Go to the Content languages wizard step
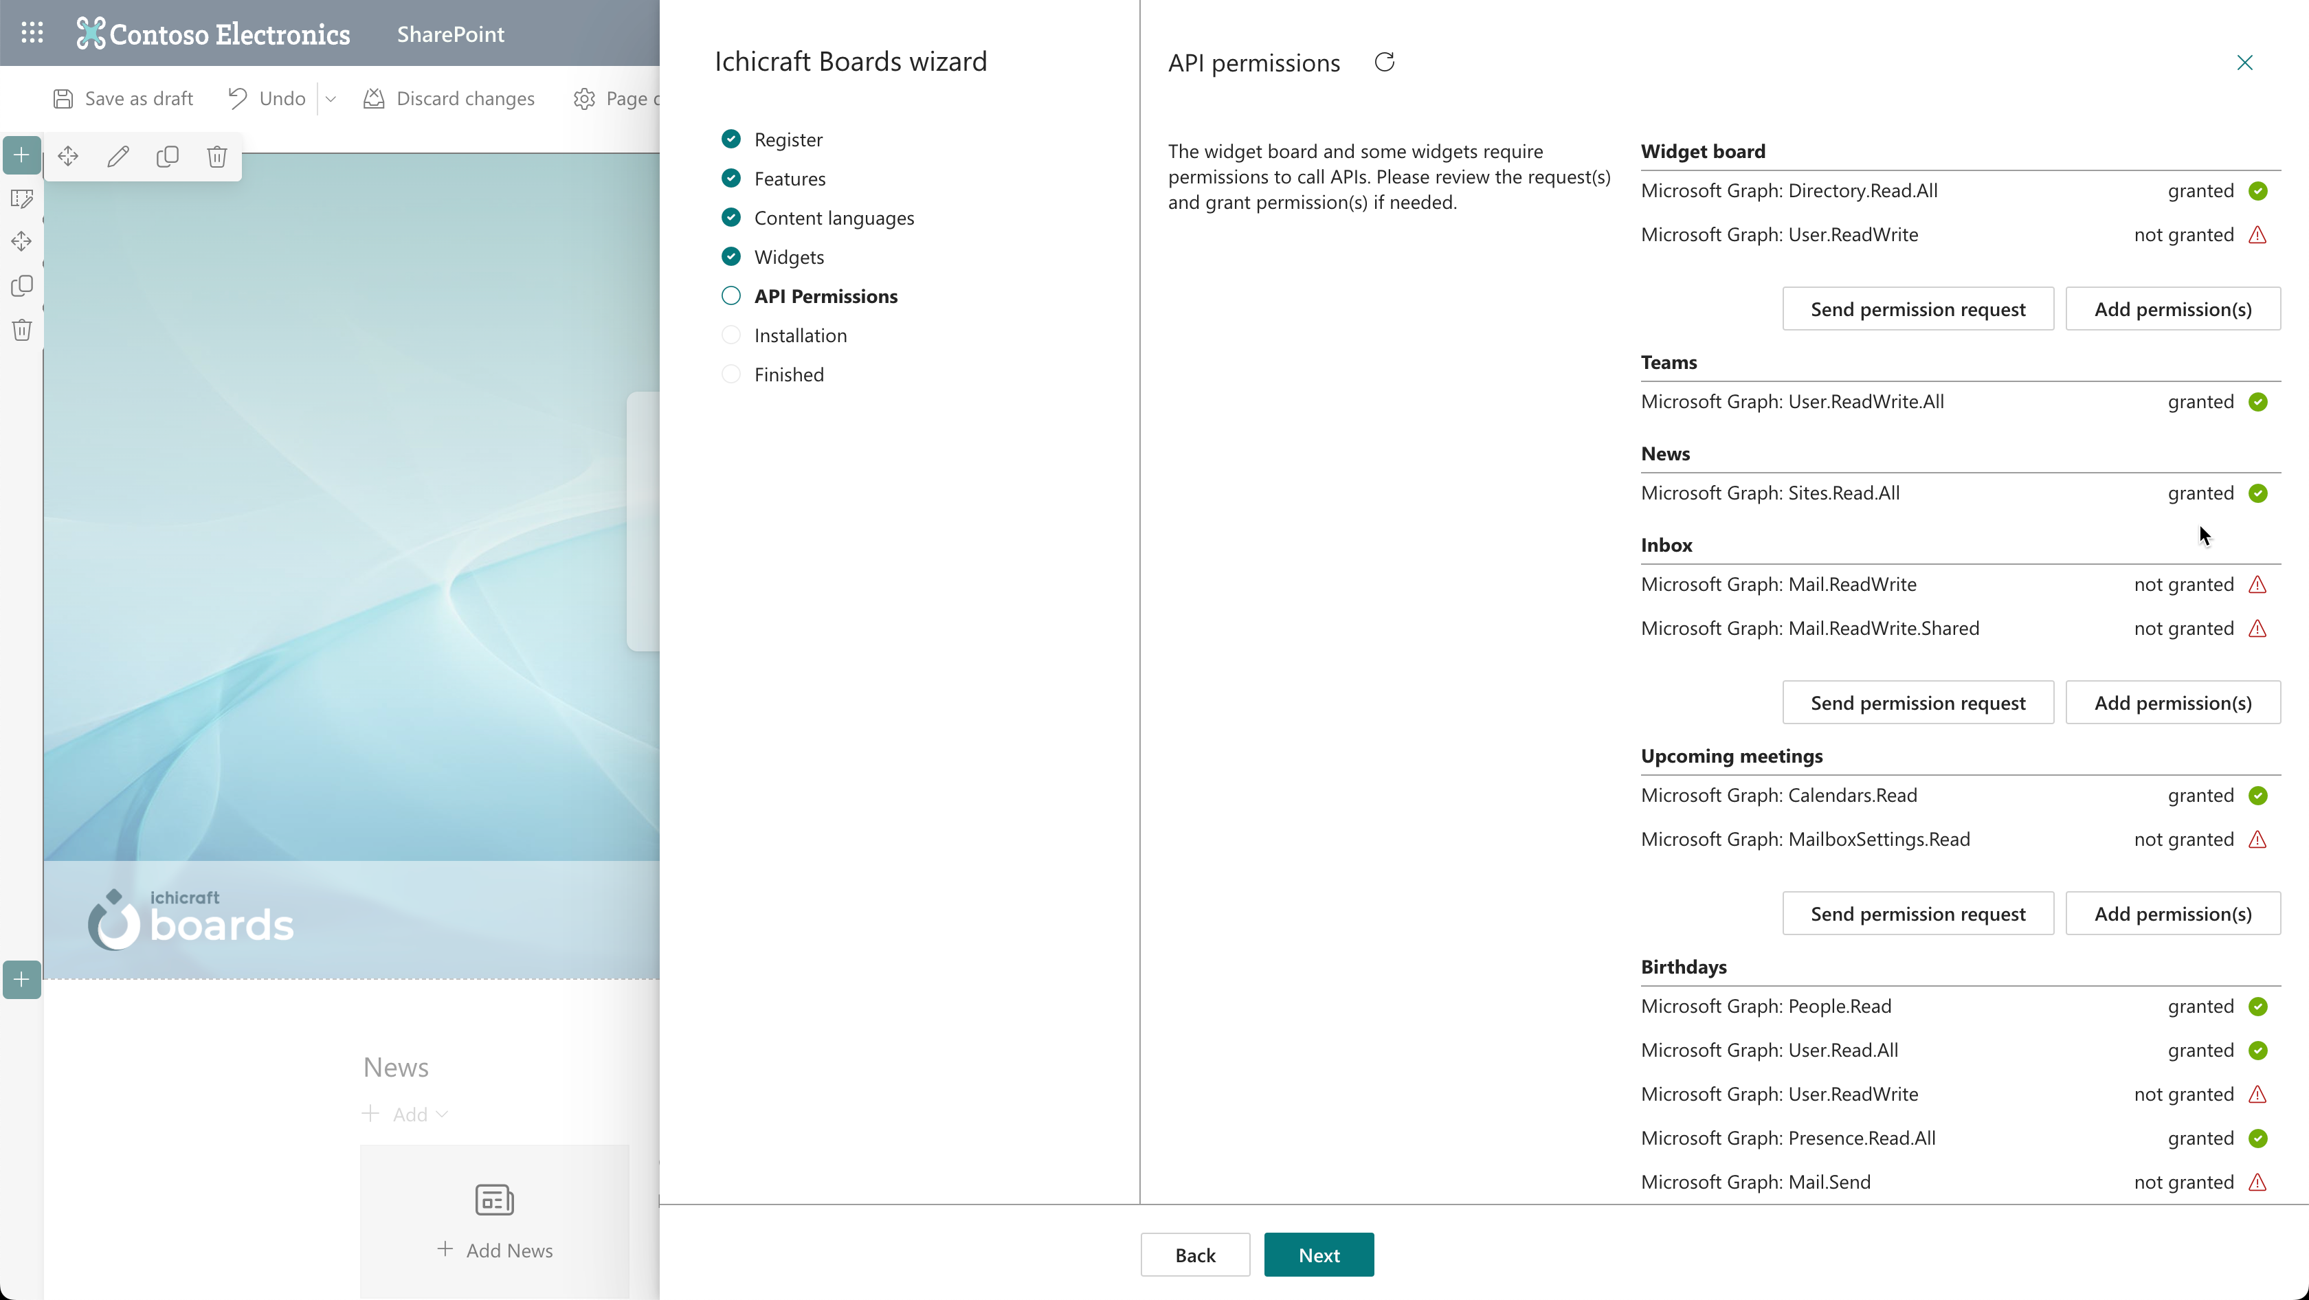This screenshot has height=1300, width=2309. coord(818,218)
